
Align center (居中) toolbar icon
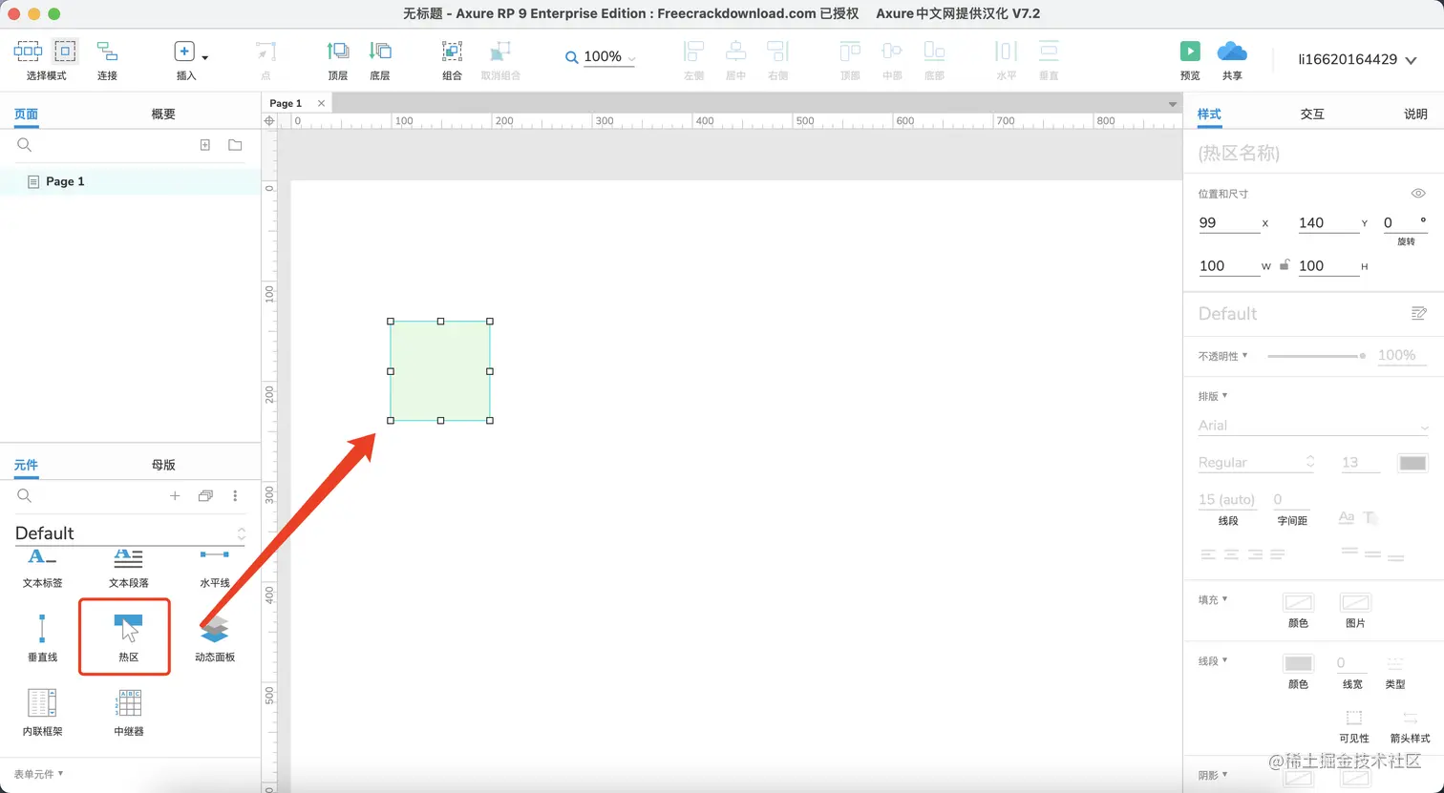(735, 52)
